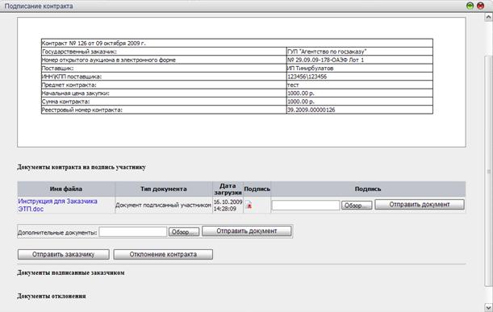Click the Сумма контракта label

66,102
